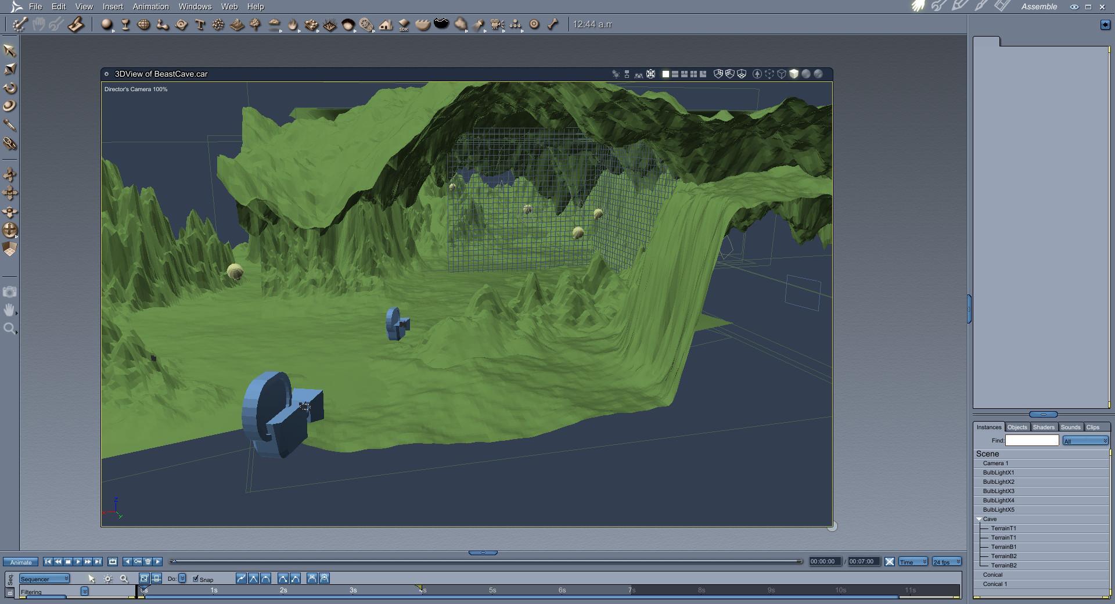Open the All filter dropdown next to Find
1115x604 pixels.
[x=1085, y=441]
